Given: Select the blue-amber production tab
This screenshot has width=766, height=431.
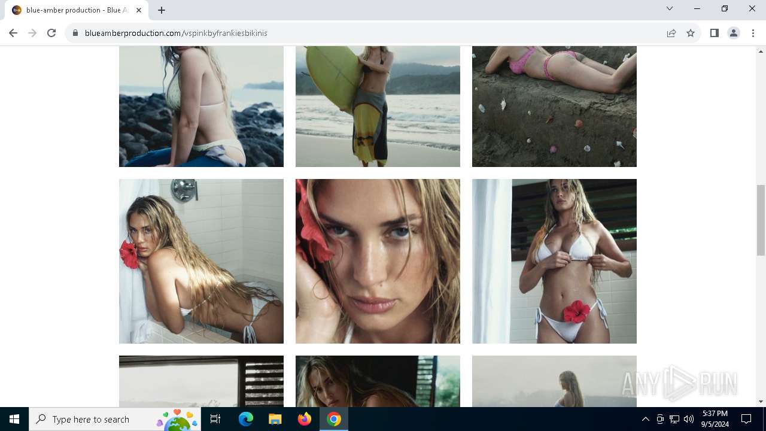Looking at the screenshot, I should coord(78,10).
